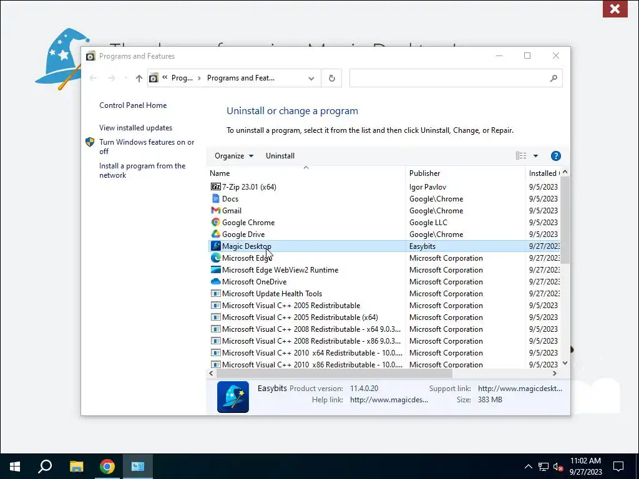This screenshot has width=639, height=479.
Task: Click the scroll left arrow of list
Action: [211, 373]
